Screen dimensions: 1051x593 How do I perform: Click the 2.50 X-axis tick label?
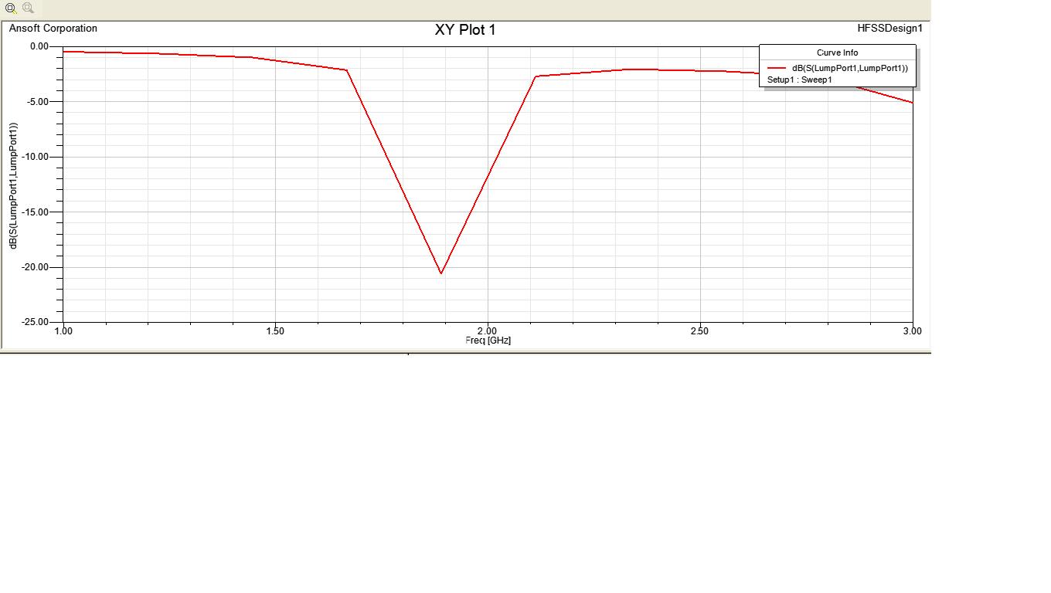[x=699, y=331]
